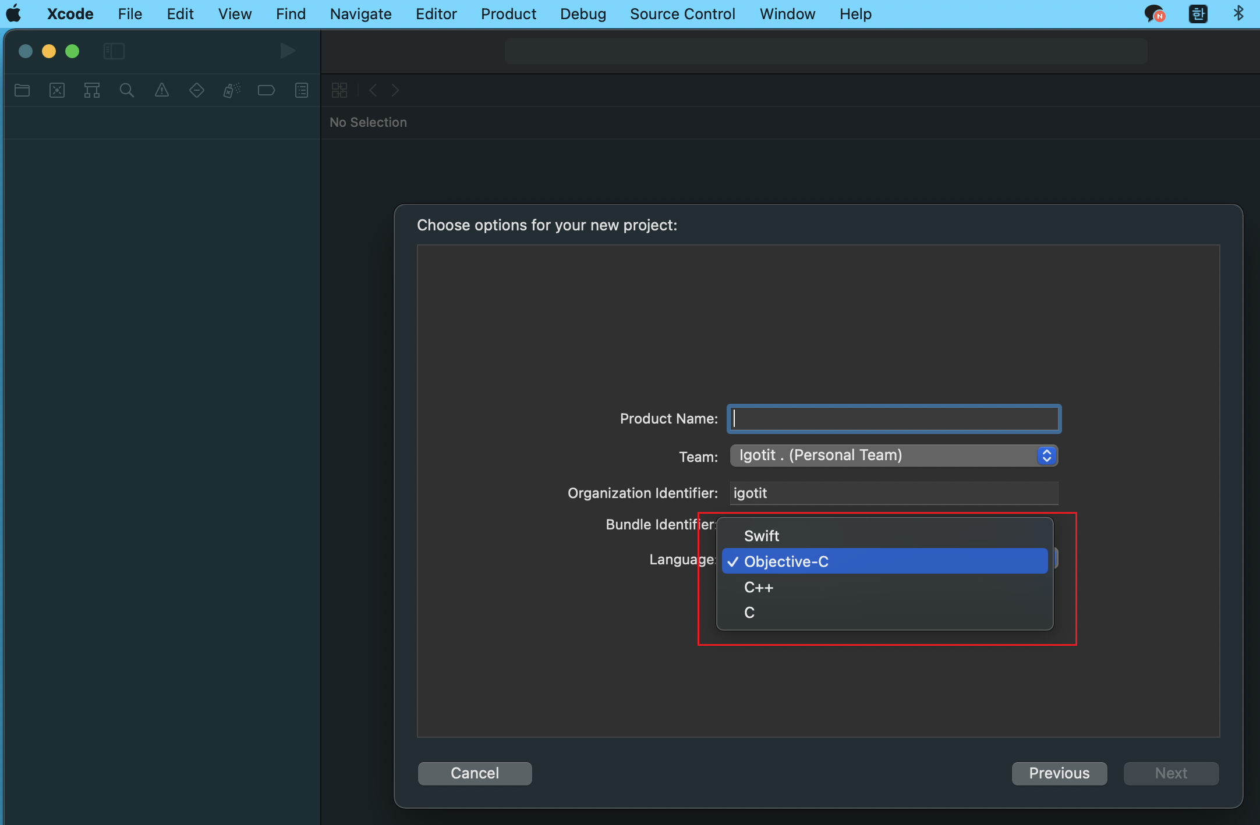
Task: Go back with the Previous button
Action: (x=1059, y=773)
